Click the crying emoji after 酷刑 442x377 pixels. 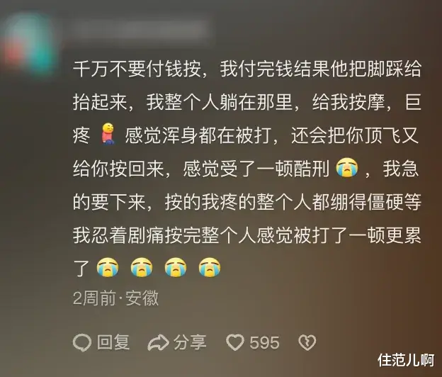347,168
